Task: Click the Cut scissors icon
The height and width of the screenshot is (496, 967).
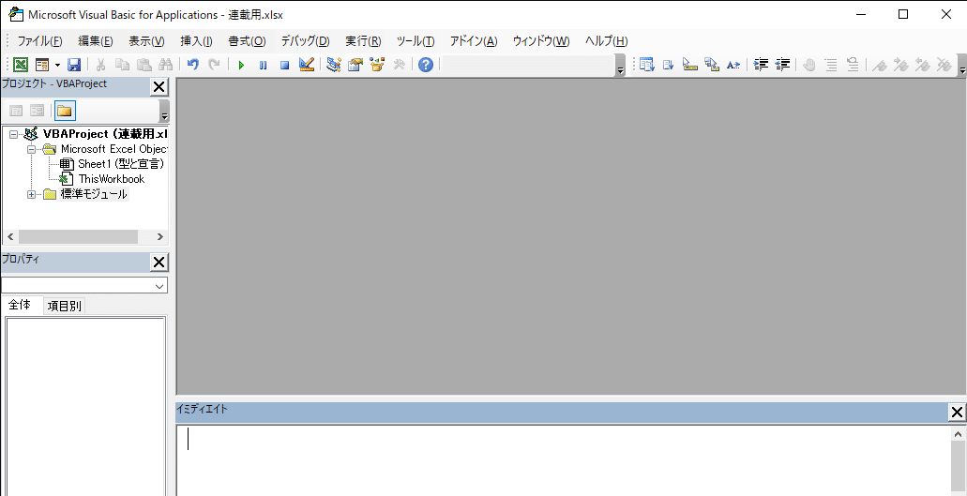Action: click(x=101, y=65)
